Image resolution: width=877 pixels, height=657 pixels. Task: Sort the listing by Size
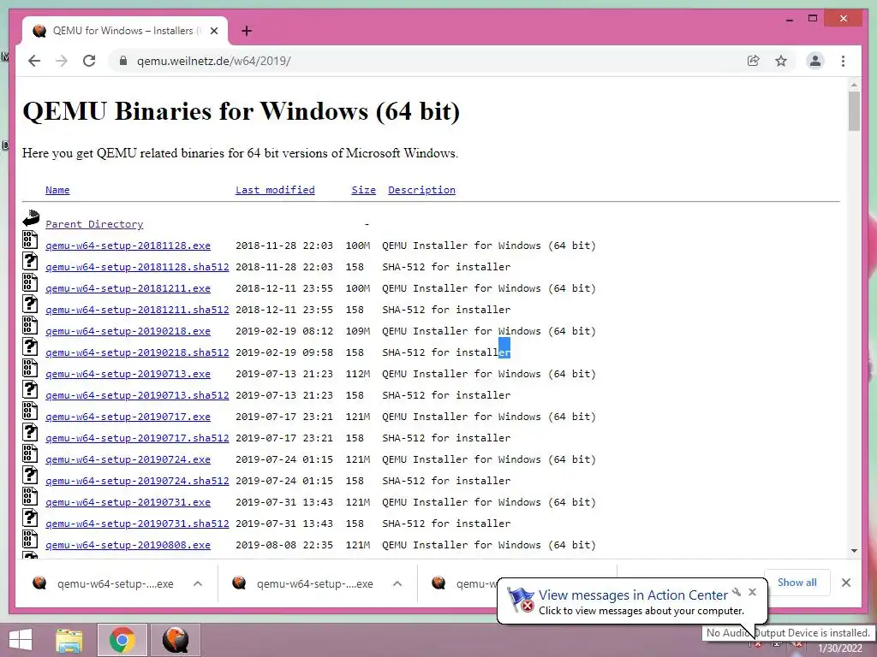pyautogui.click(x=363, y=190)
